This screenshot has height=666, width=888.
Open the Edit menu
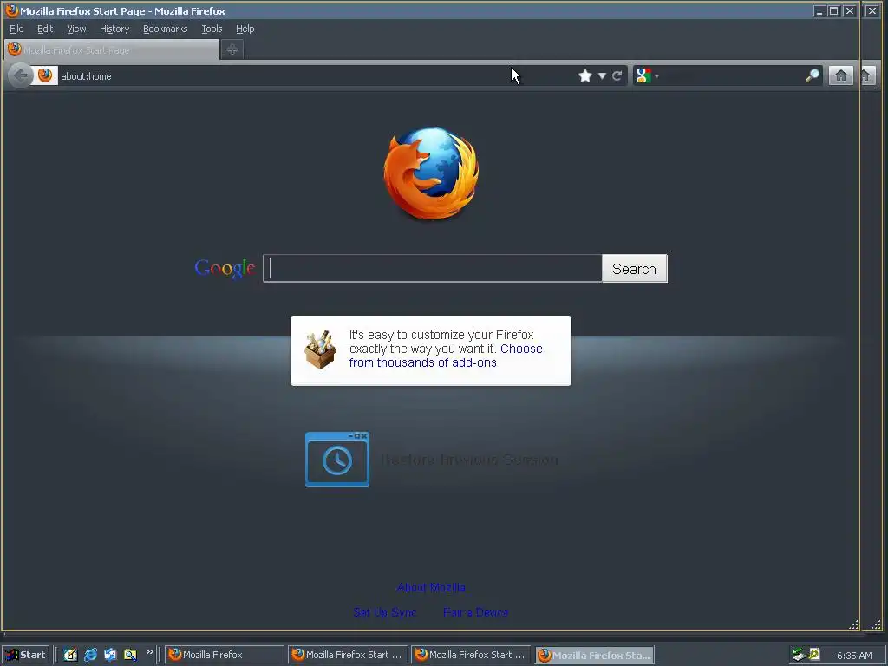45,29
